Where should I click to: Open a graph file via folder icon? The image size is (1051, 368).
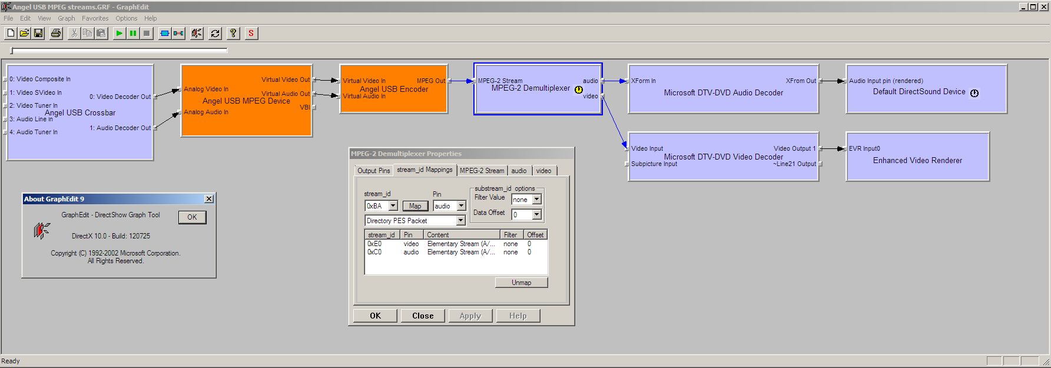tap(24, 33)
